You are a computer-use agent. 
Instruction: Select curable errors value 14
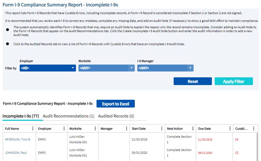[237, 139]
